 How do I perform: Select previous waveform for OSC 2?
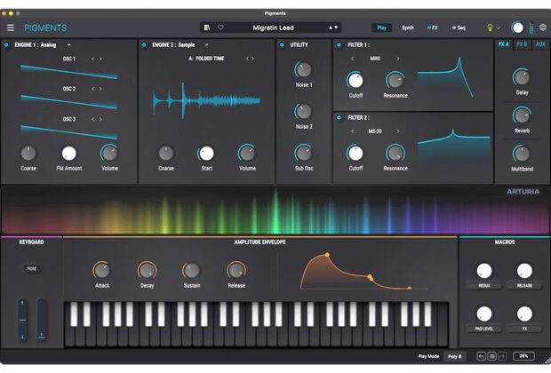92,89
